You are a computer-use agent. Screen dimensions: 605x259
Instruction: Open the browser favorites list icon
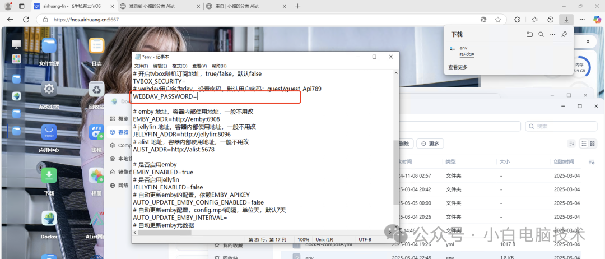click(x=534, y=19)
